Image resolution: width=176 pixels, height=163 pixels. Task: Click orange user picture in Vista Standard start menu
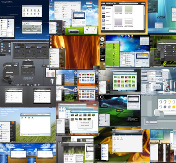(13, 123)
